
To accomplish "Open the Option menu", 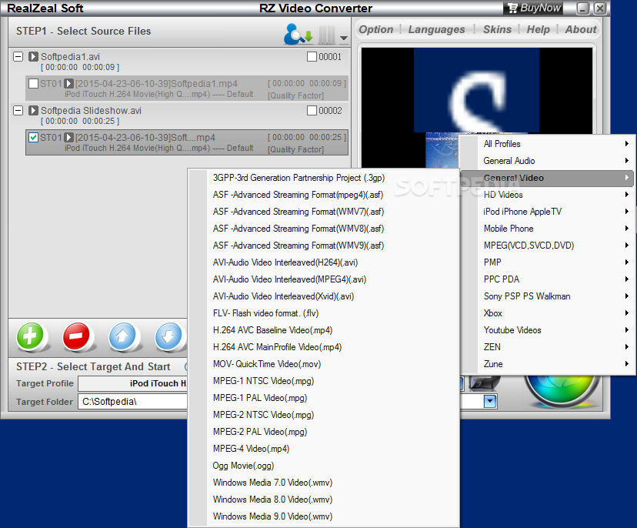I will [375, 30].
